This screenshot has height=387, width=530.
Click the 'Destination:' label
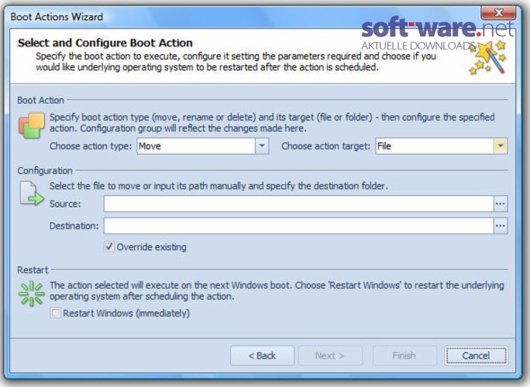tap(74, 226)
